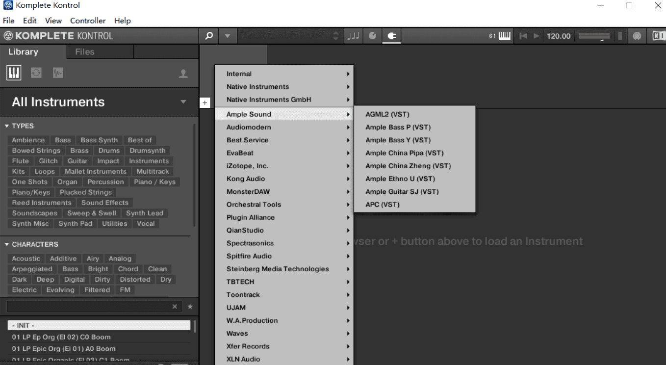Click the preset list scrollbar
Screen dimensions: 666x365
(195, 327)
